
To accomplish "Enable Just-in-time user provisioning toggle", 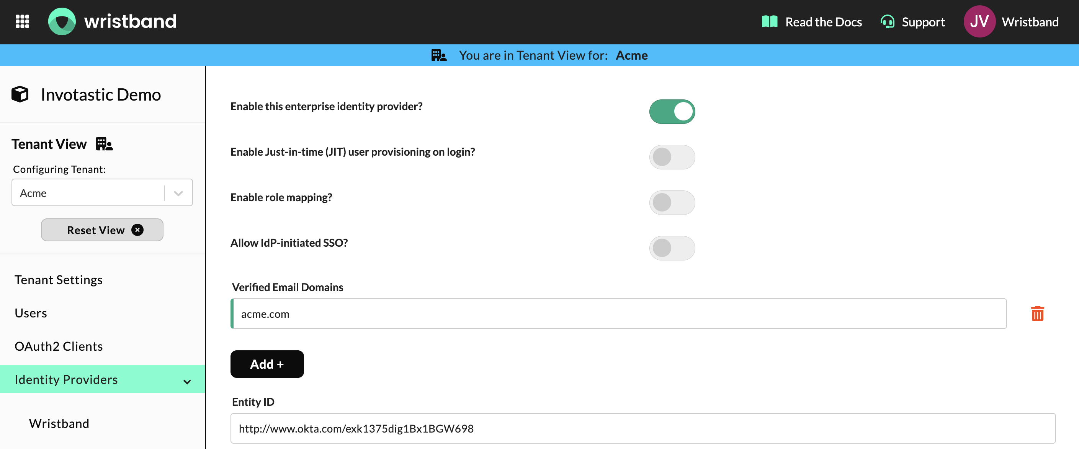I will [672, 157].
